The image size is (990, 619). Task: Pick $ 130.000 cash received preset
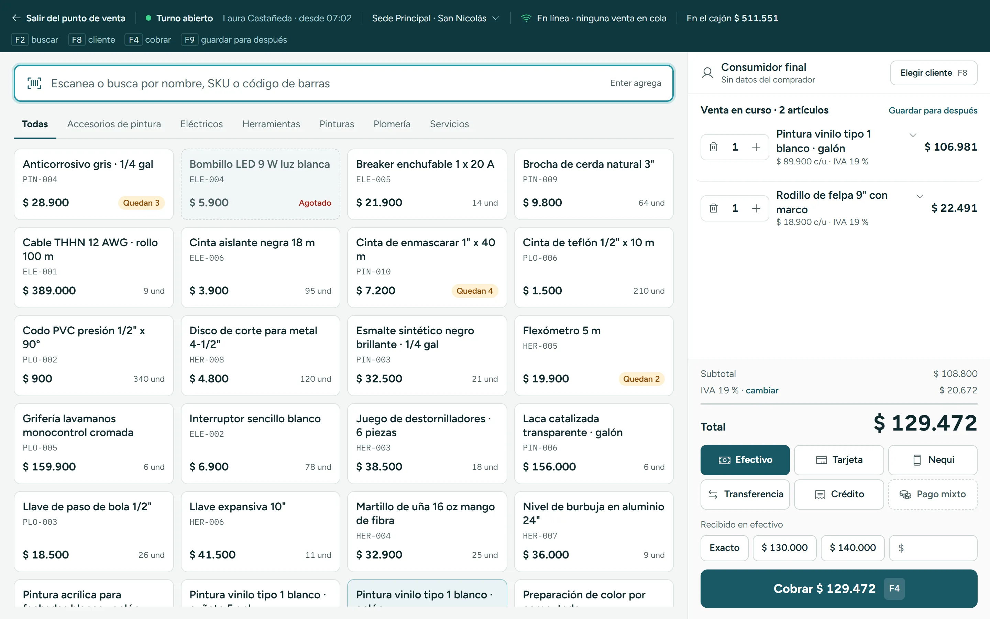784,548
